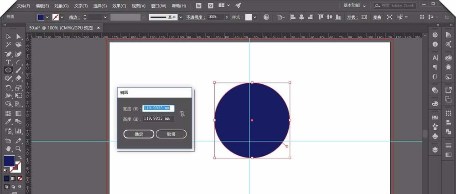The width and height of the screenshot is (456, 194).
Task: Set paint mode to Gradient
Action: pos(13,179)
